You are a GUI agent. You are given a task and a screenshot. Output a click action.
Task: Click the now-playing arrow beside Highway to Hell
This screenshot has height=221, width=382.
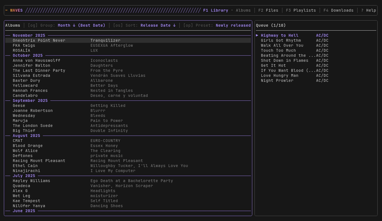pyautogui.click(x=257, y=35)
